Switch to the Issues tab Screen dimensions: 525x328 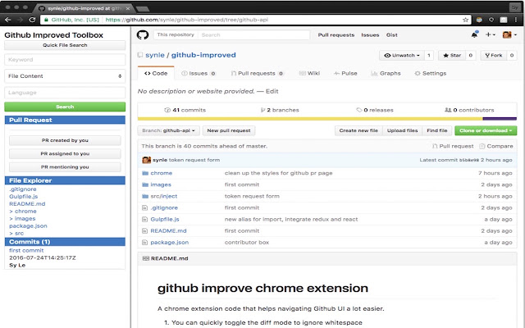point(199,73)
